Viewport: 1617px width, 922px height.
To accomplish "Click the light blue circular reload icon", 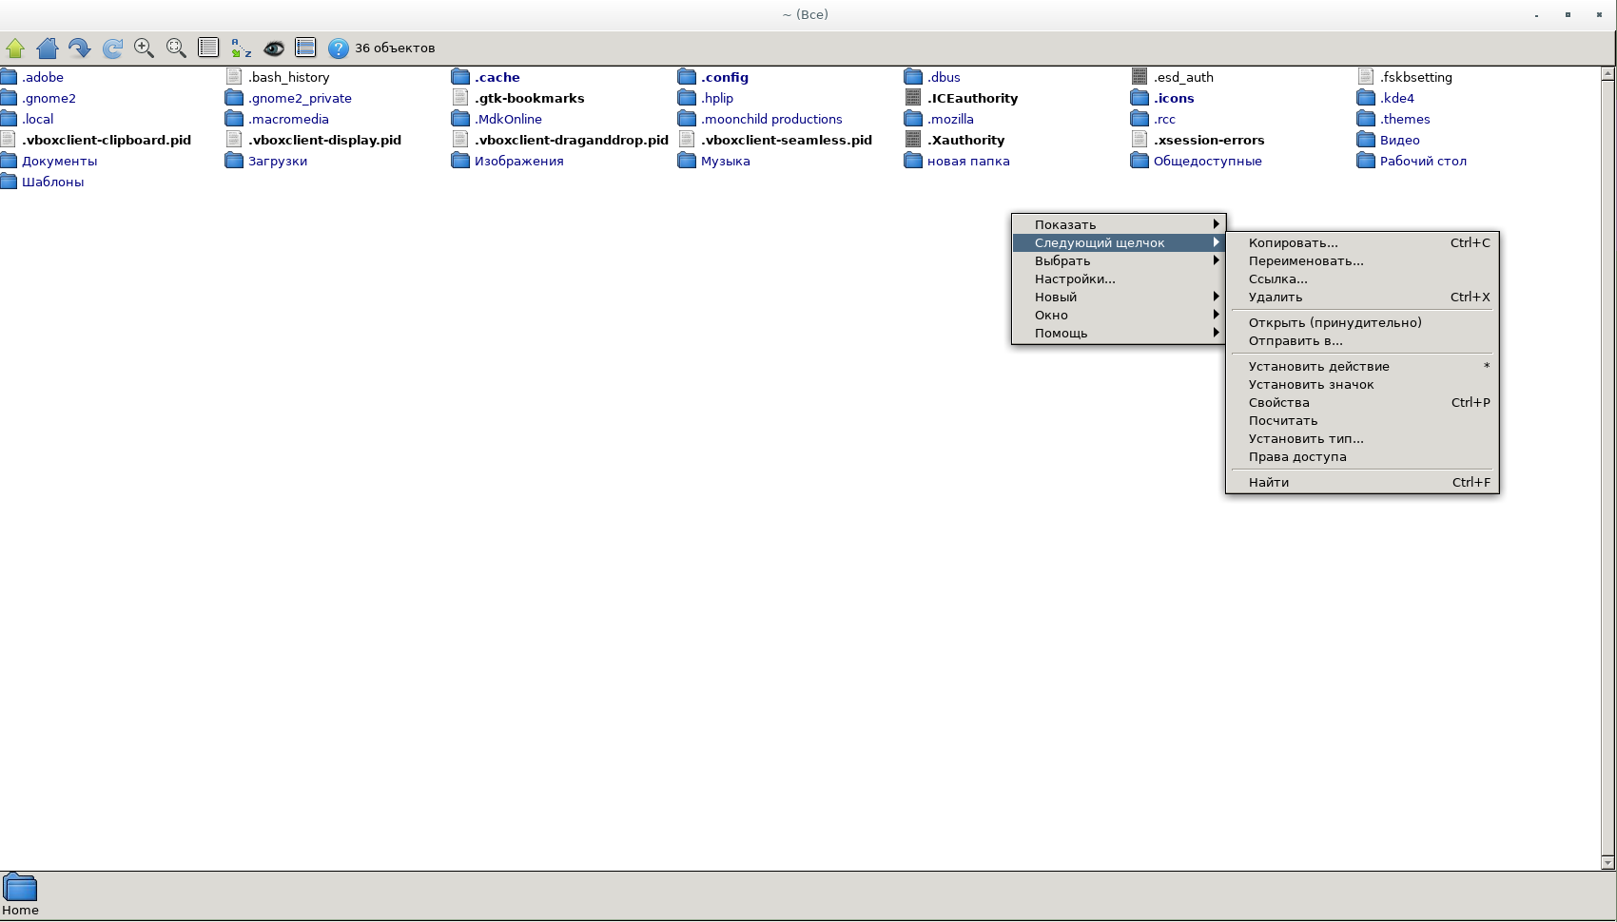I will pyautogui.click(x=112, y=48).
